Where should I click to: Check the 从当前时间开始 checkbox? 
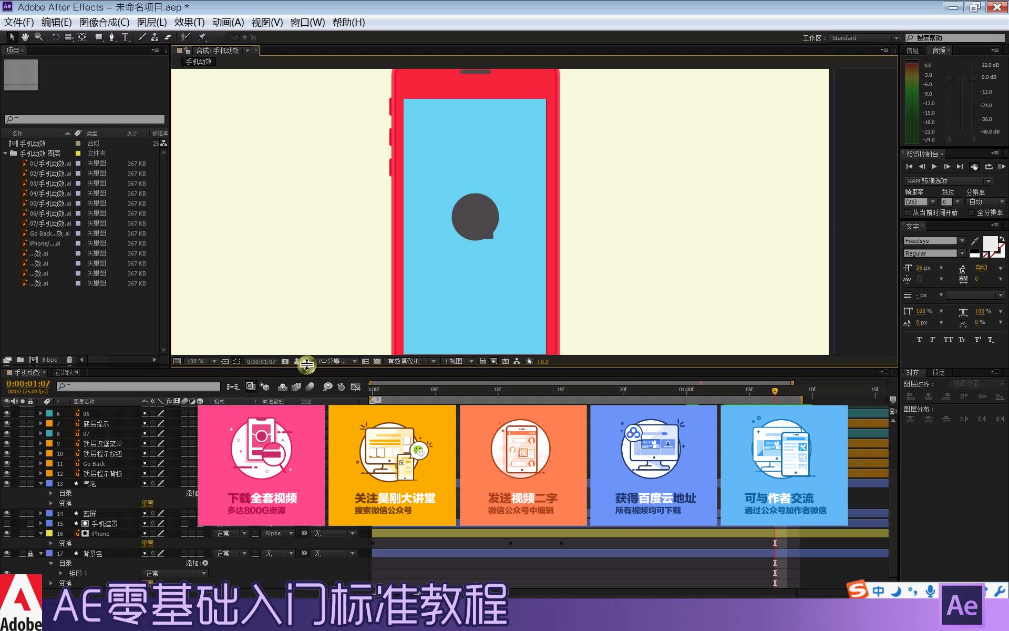pyautogui.click(x=907, y=212)
